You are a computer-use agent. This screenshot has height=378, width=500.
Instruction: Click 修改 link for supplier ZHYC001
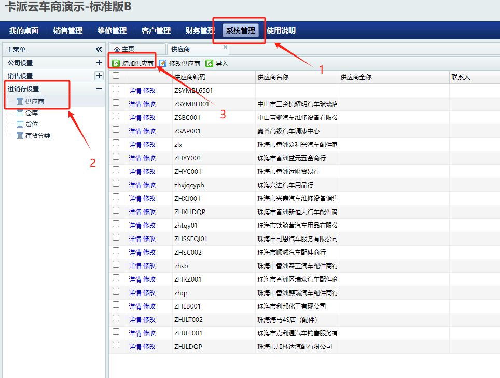tap(149, 172)
